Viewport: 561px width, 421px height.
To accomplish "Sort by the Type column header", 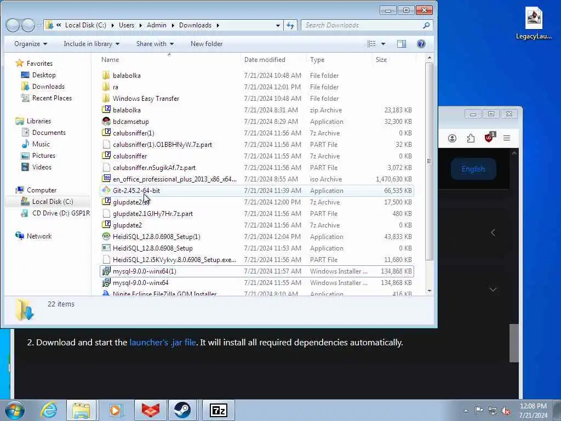I will (x=317, y=59).
